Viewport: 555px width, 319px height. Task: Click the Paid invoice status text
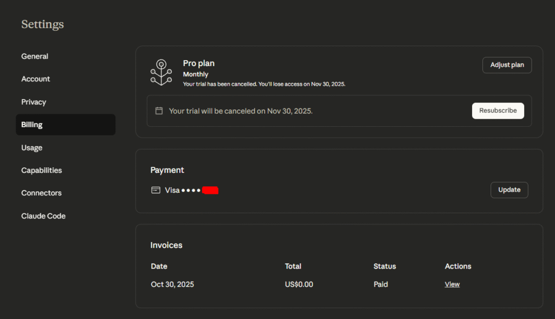[380, 284]
